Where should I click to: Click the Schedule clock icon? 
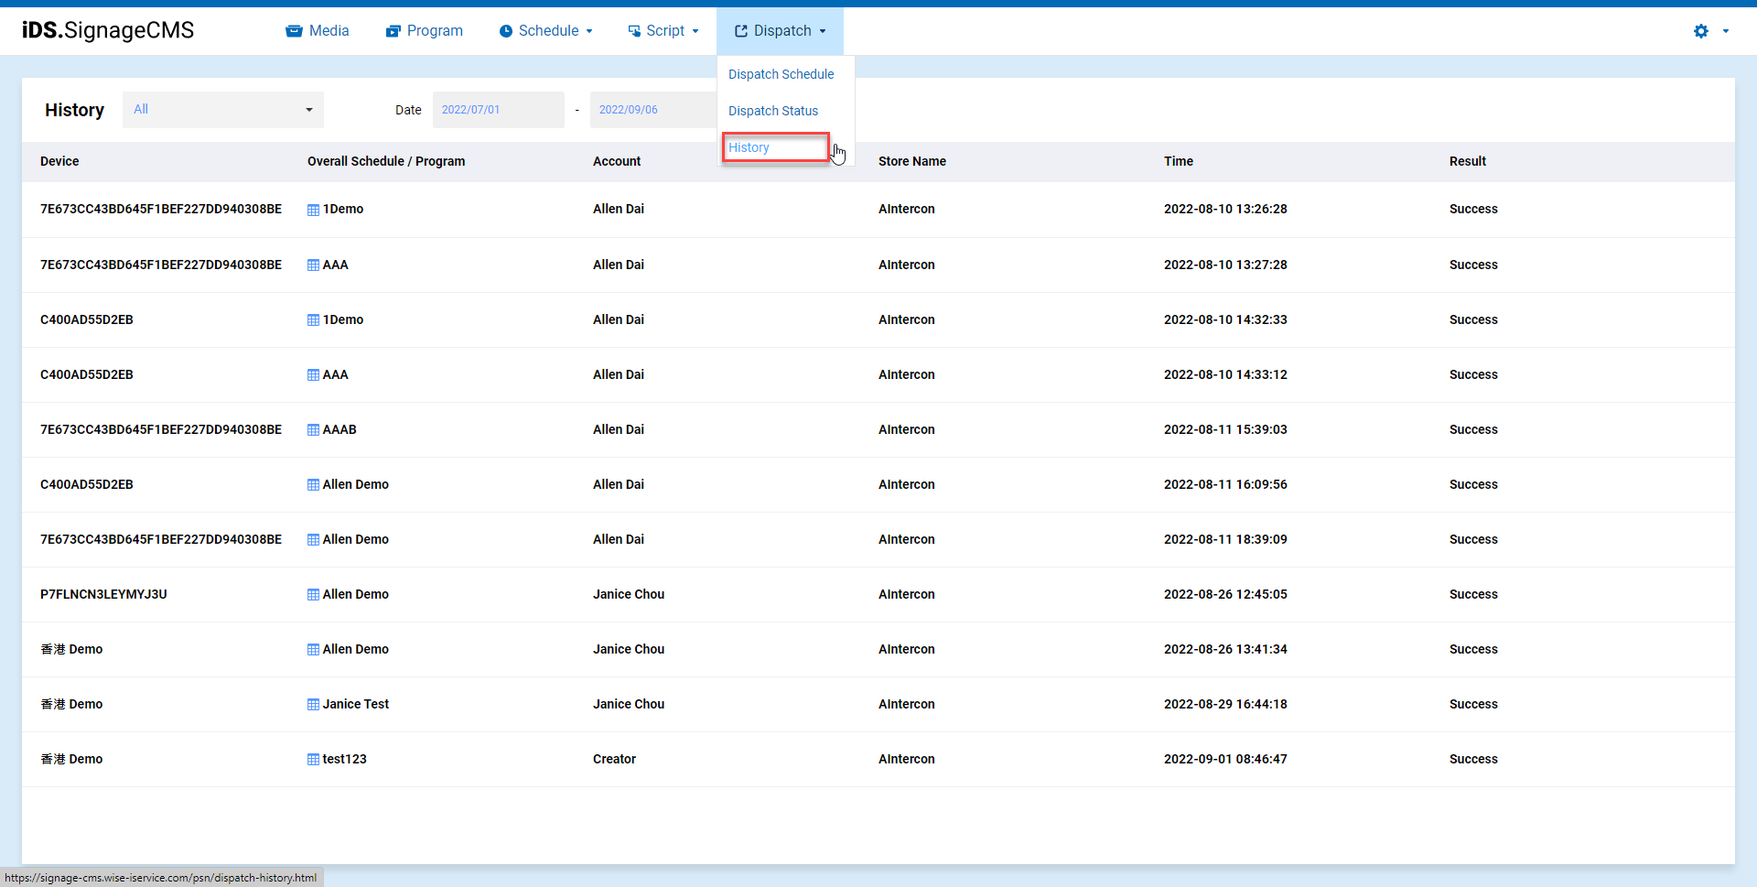(505, 31)
